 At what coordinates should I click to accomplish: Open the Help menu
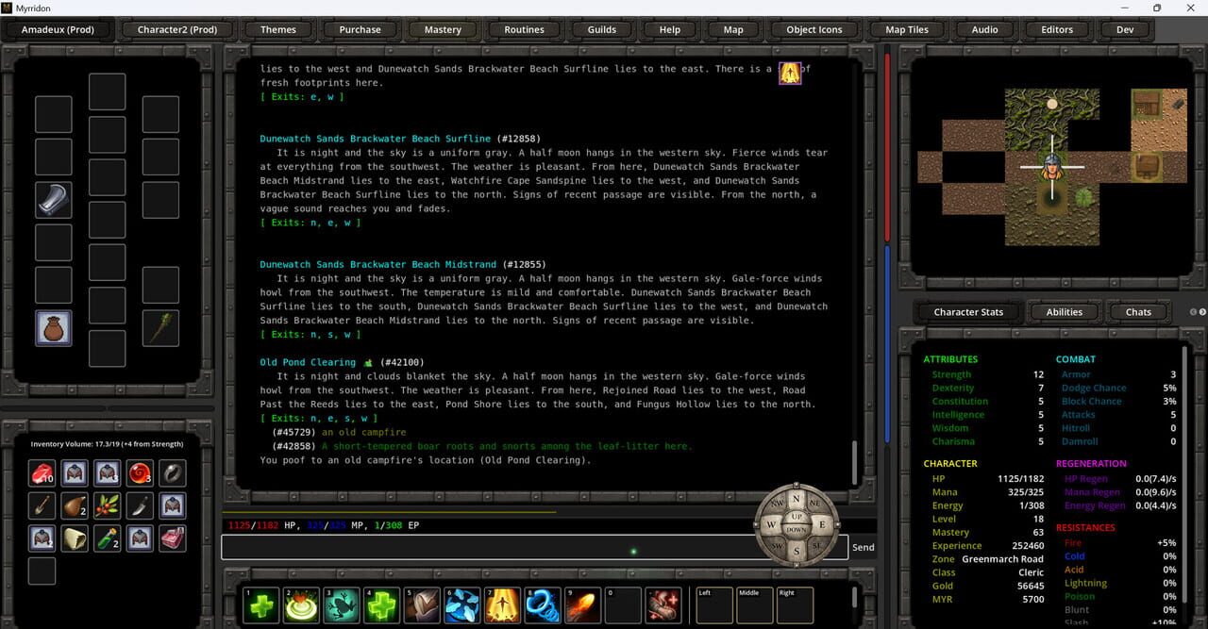(x=670, y=29)
